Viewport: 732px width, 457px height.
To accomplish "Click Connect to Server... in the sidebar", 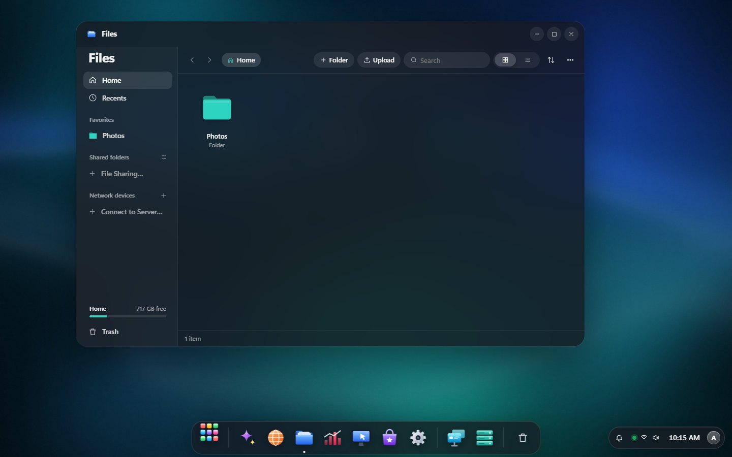I will (x=128, y=212).
